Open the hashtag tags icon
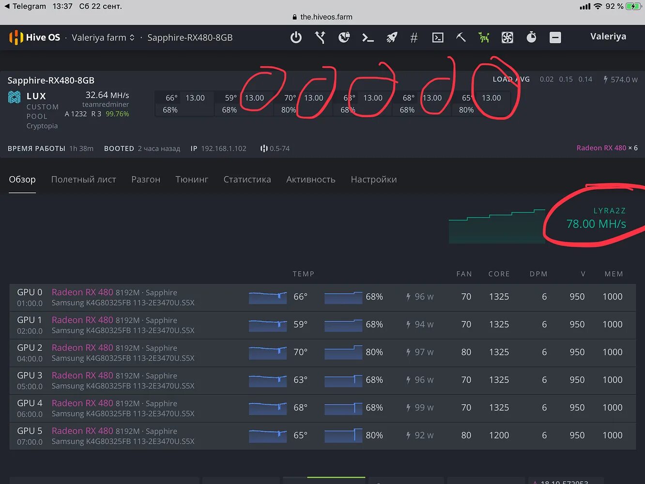The image size is (645, 484). [x=414, y=37]
